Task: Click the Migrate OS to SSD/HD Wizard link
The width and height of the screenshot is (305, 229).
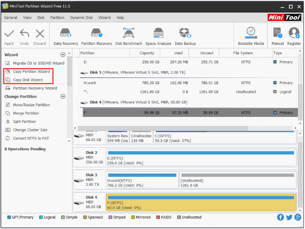Action: click(39, 63)
